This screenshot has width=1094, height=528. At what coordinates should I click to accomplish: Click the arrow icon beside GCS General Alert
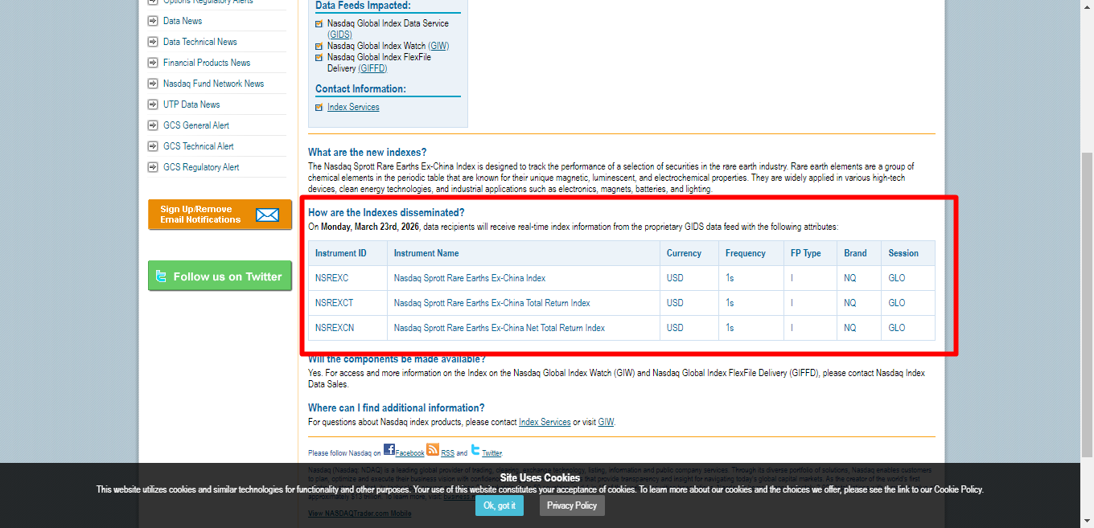[153, 125]
